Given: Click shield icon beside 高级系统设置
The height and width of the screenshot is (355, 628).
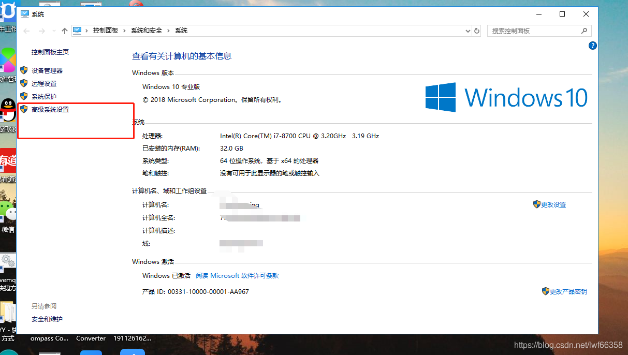Looking at the screenshot, I should point(24,109).
